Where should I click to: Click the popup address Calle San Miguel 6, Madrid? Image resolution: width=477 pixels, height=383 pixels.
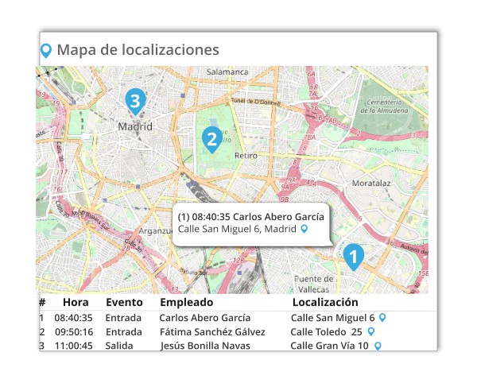[237, 229]
